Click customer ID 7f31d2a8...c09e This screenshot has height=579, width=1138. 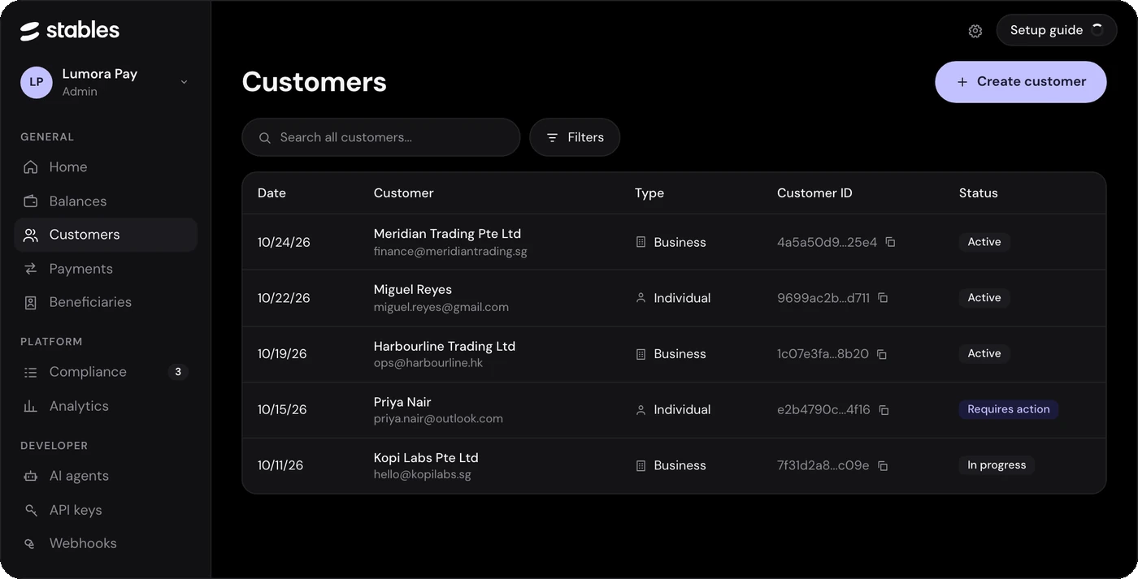[823, 465]
